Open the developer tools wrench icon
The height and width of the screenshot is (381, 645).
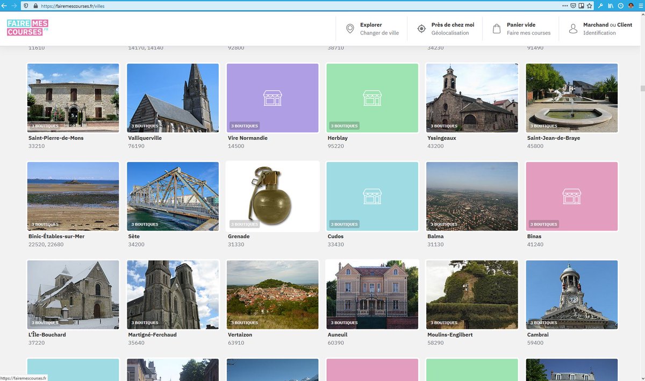coord(600,5)
